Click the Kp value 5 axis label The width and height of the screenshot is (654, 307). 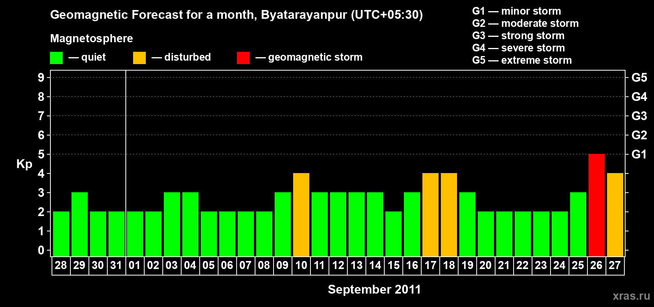click(41, 155)
